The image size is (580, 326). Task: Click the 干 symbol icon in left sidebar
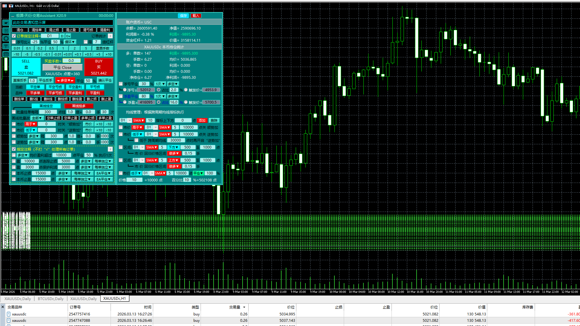pos(6,46)
